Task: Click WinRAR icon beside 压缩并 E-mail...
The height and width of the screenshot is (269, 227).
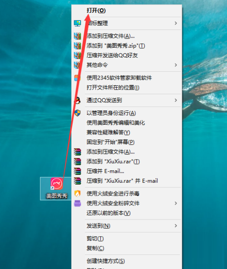Action: [x=77, y=171]
